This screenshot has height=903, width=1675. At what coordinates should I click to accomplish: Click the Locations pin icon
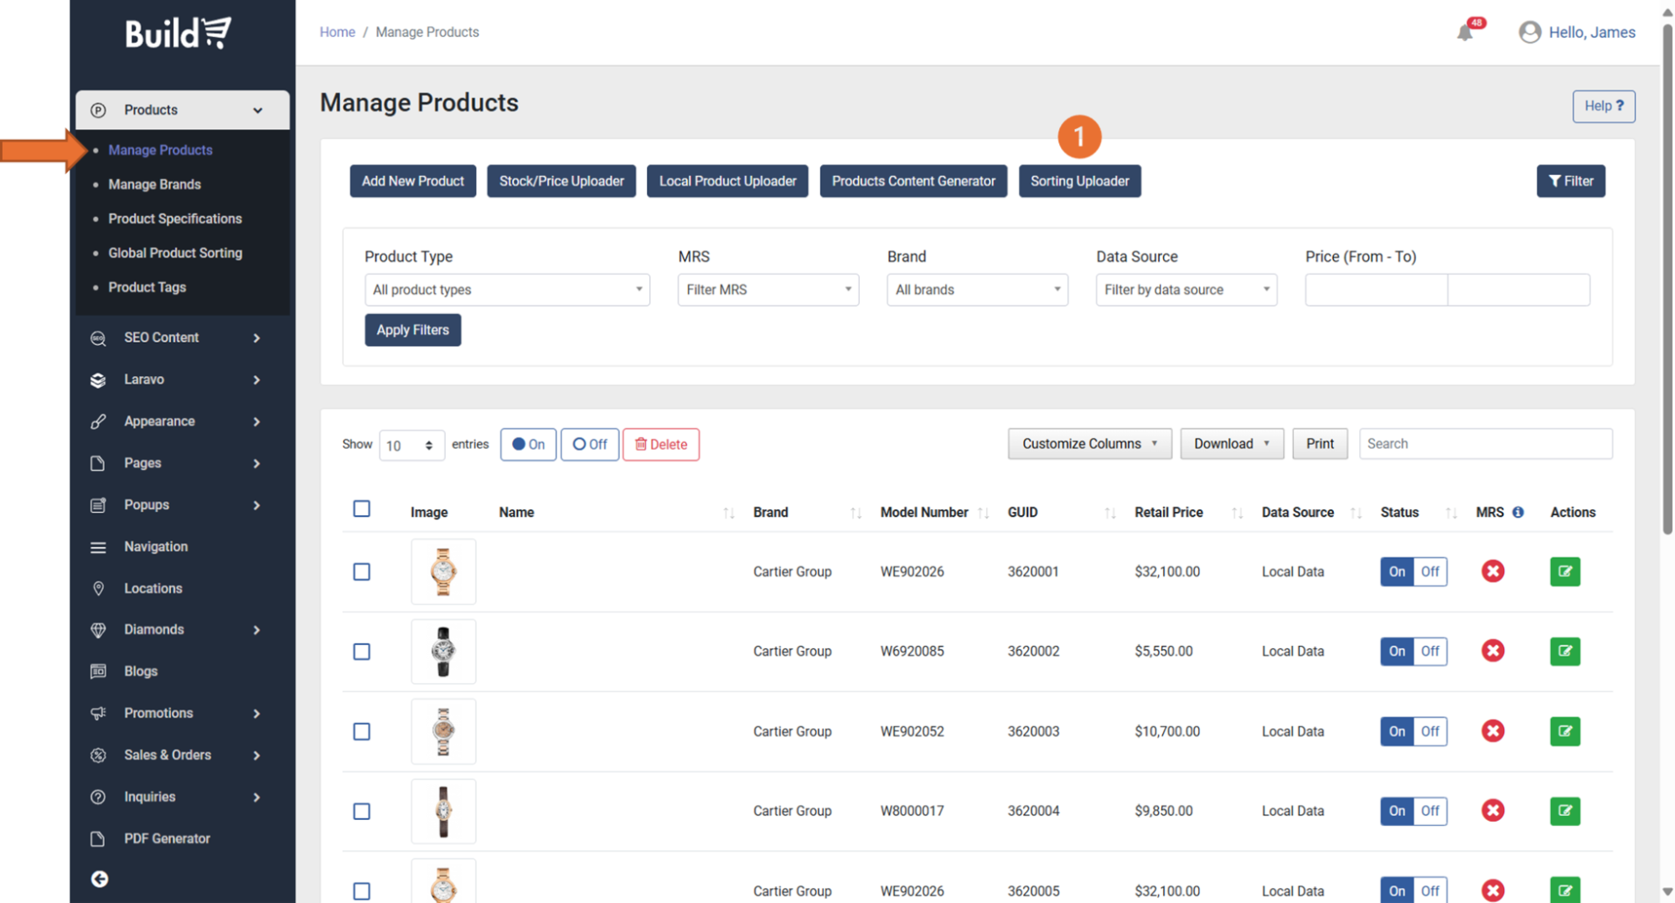[x=98, y=588]
